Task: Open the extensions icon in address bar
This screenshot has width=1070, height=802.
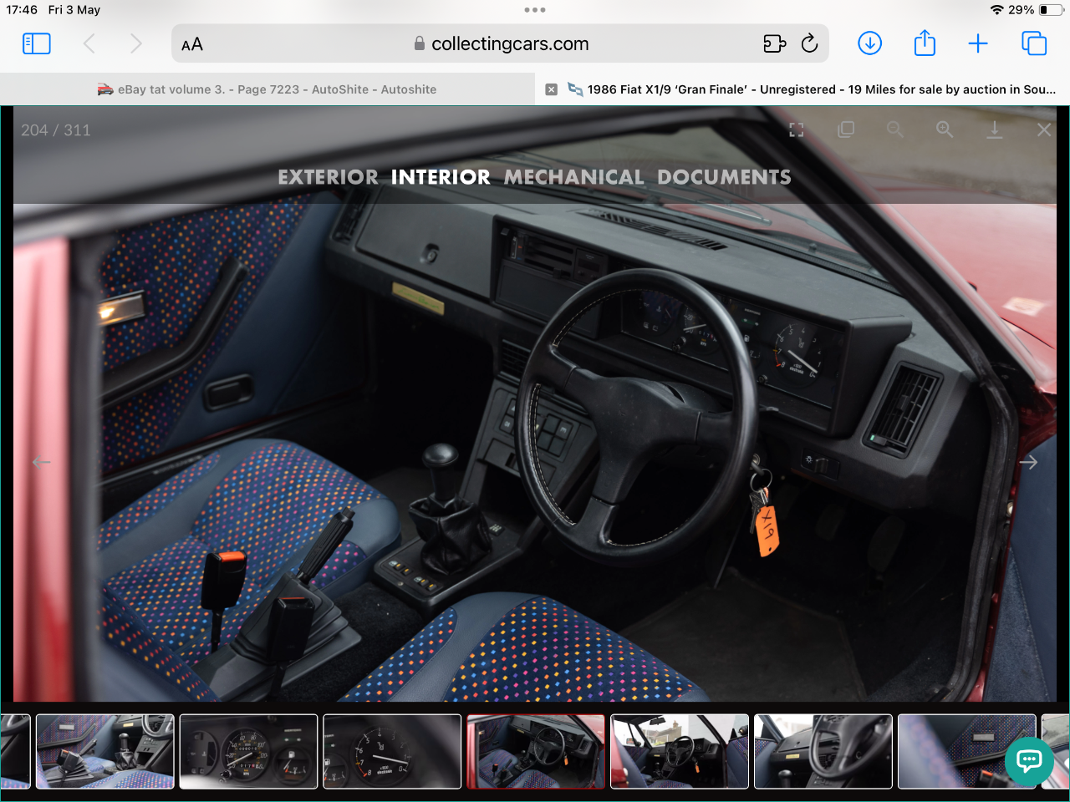Action: click(775, 43)
